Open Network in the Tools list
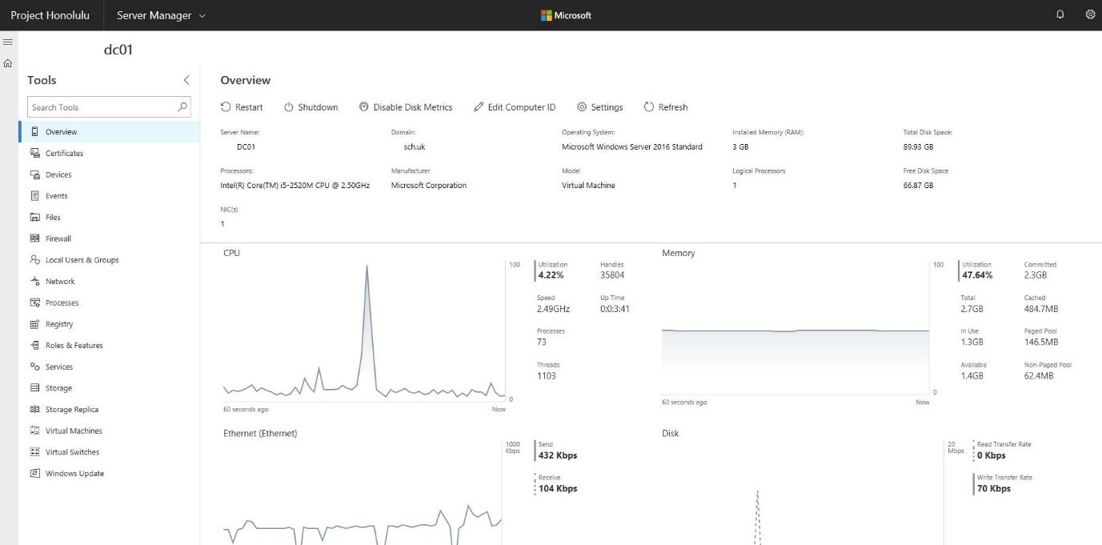The width and height of the screenshot is (1102, 545). 109,281
